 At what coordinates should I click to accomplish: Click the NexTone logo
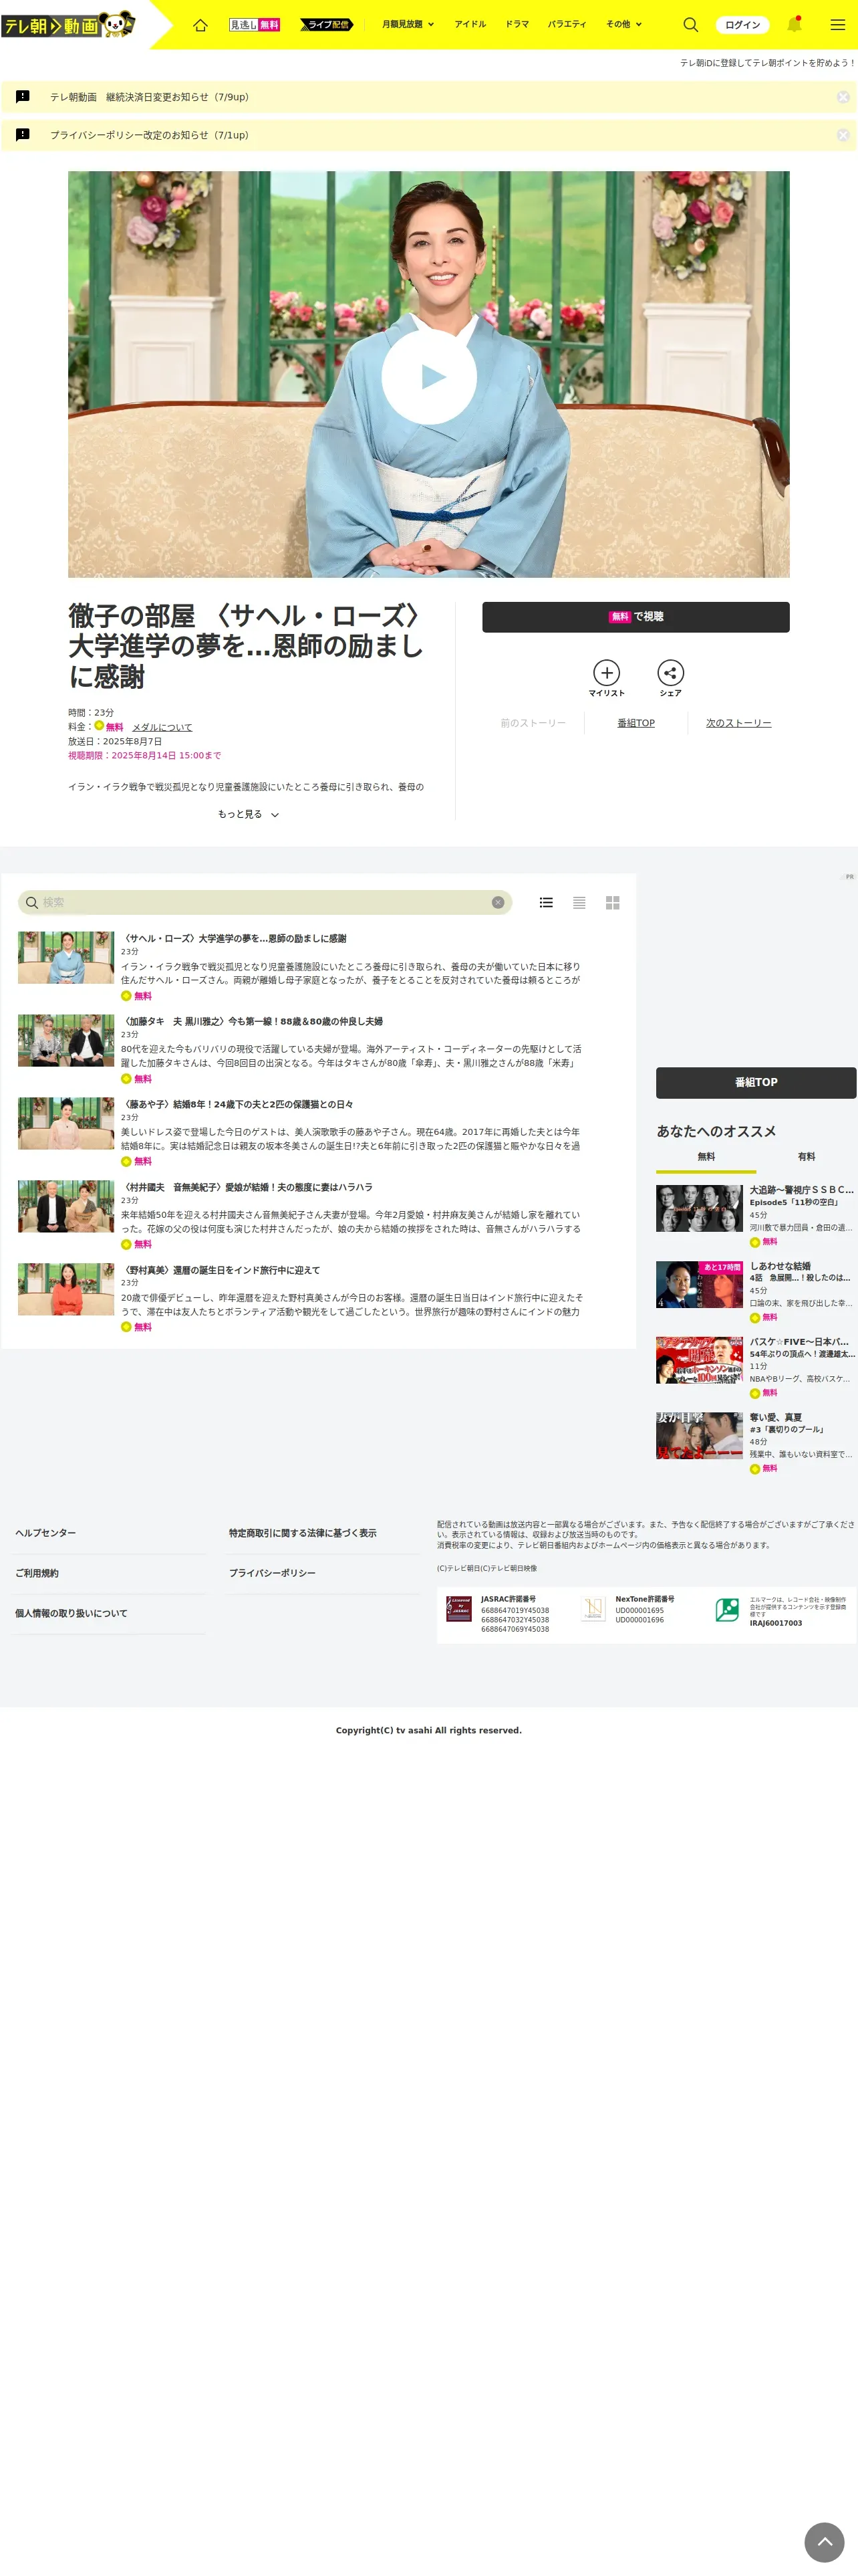(593, 1609)
